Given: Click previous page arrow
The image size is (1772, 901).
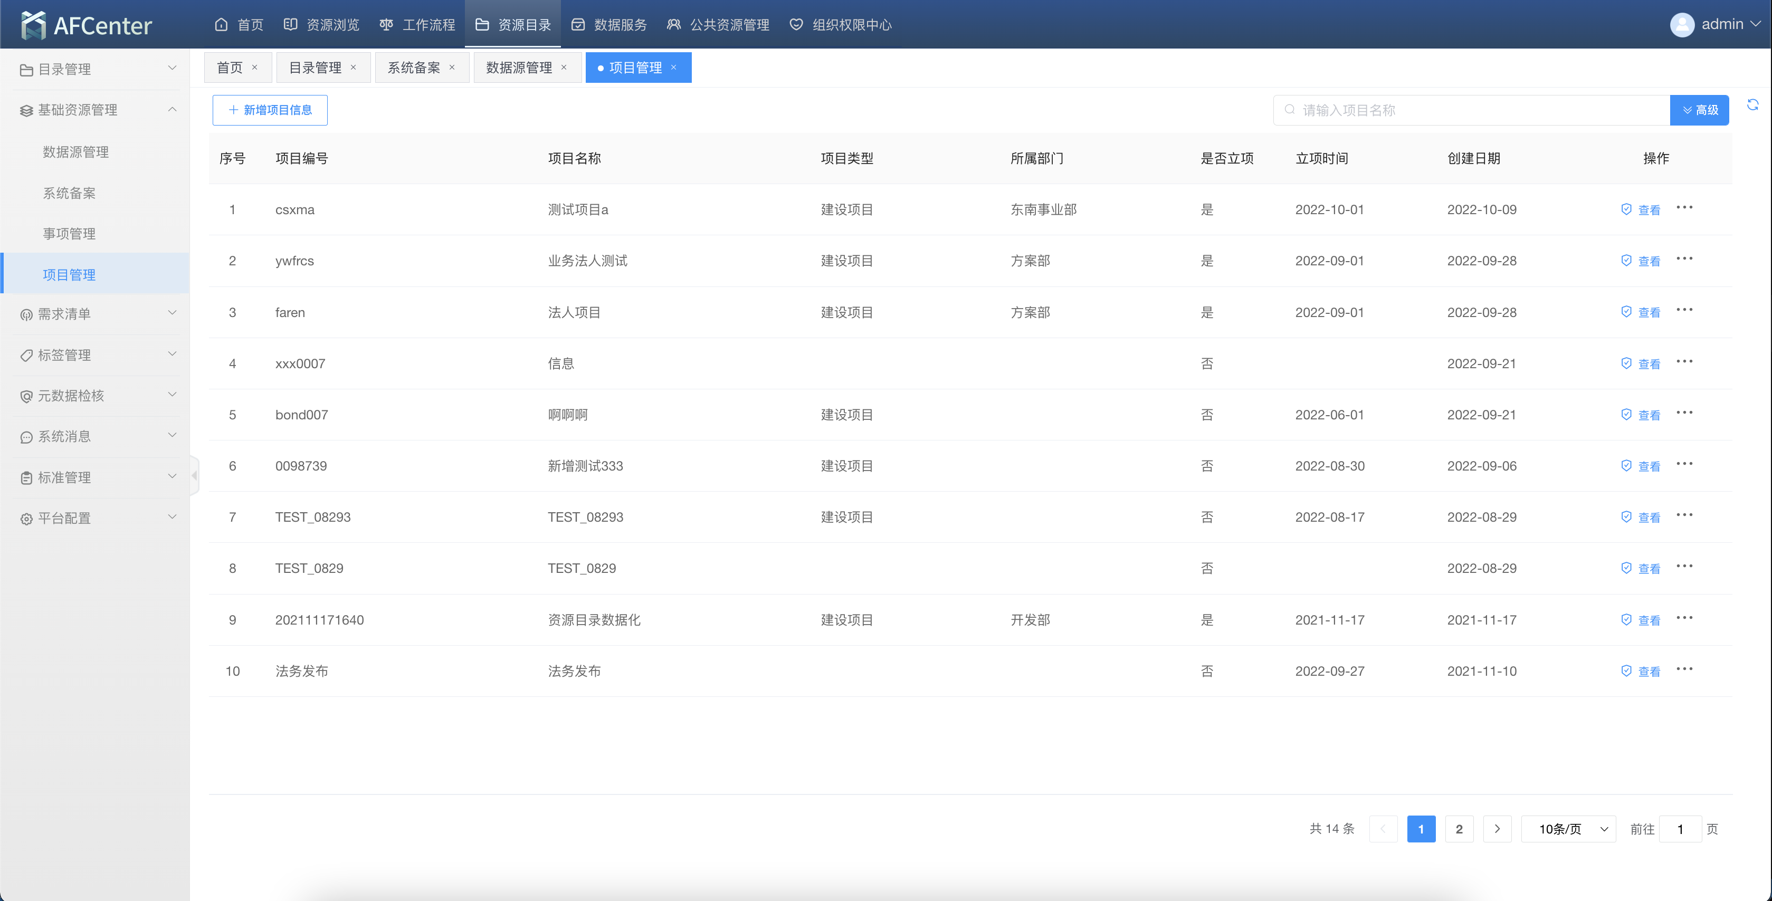Looking at the screenshot, I should pos(1383,829).
